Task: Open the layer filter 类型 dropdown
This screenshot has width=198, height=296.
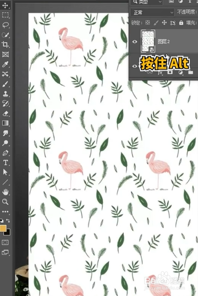Action: (x=147, y=2)
